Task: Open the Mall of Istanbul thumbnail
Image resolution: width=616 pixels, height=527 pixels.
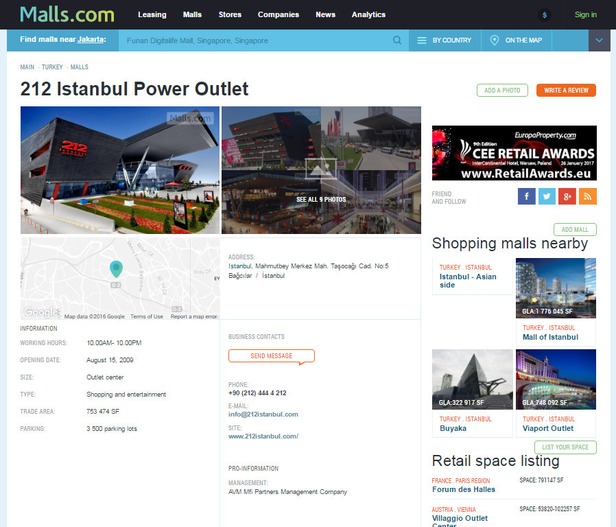Action: coord(556,288)
